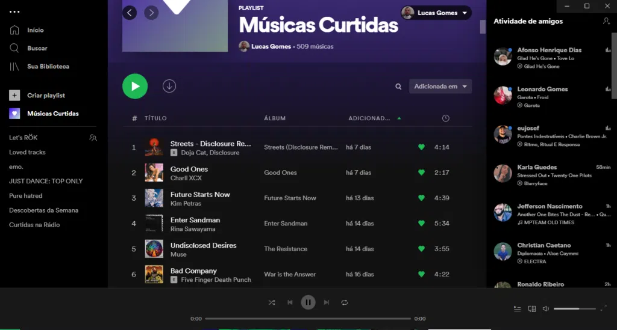
Task: Toggle repeat mode
Action: 345,302
